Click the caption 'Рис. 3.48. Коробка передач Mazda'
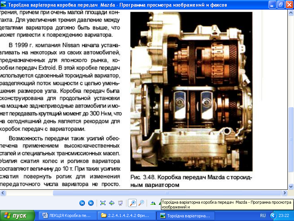The image size is (294, 221). (x=178, y=177)
